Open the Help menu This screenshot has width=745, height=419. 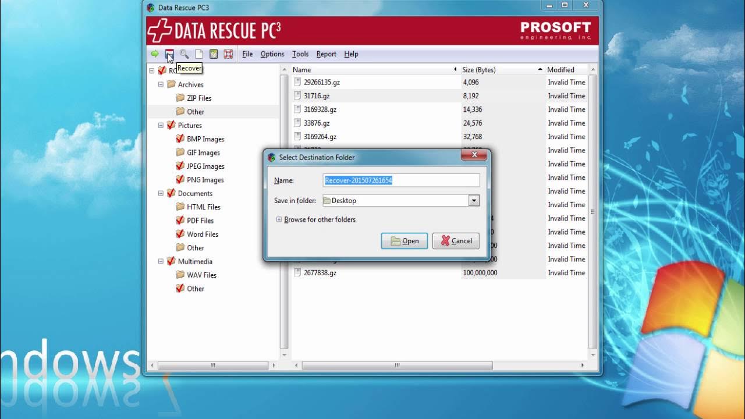351,54
